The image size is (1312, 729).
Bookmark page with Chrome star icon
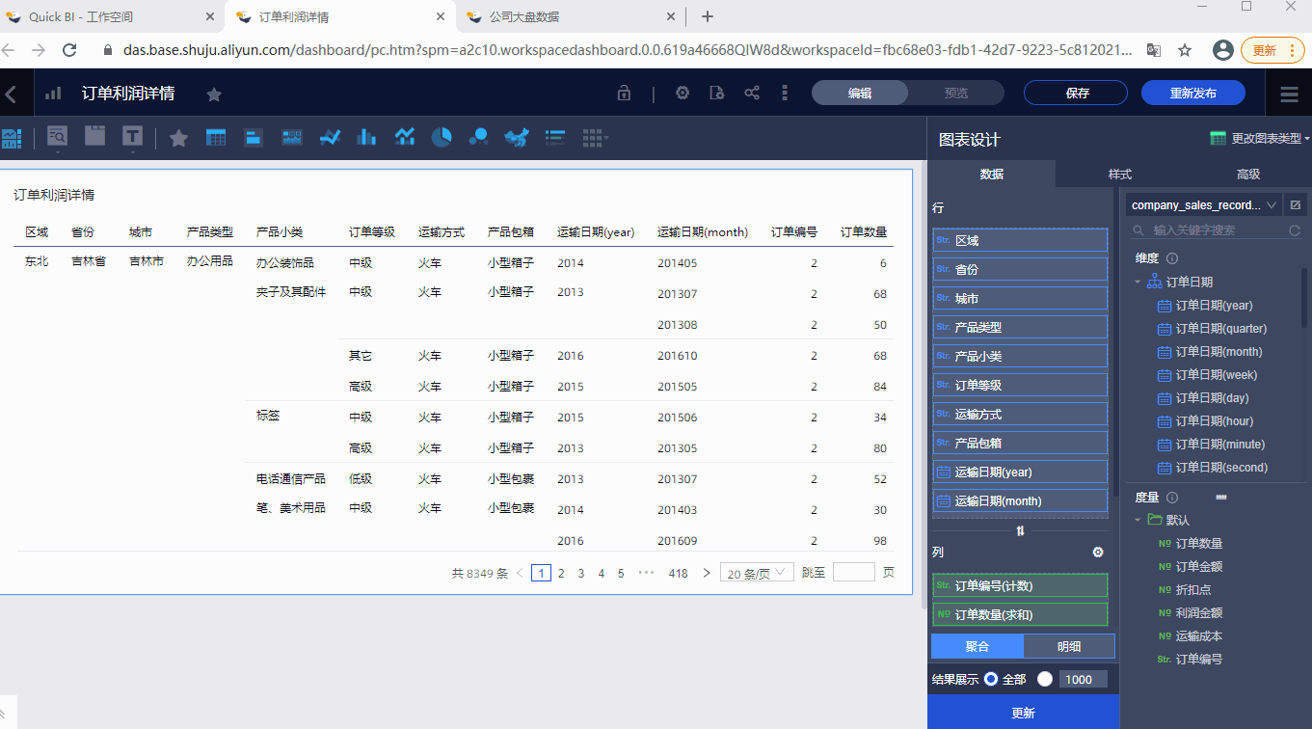[1185, 50]
